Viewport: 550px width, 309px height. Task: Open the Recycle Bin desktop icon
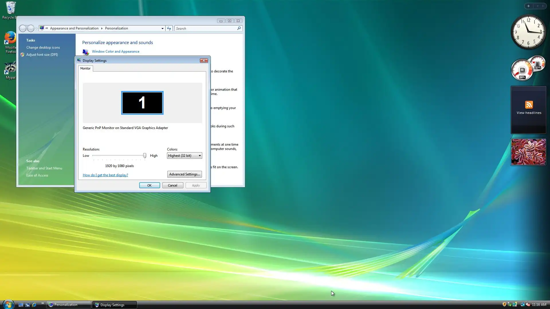(x=10, y=9)
